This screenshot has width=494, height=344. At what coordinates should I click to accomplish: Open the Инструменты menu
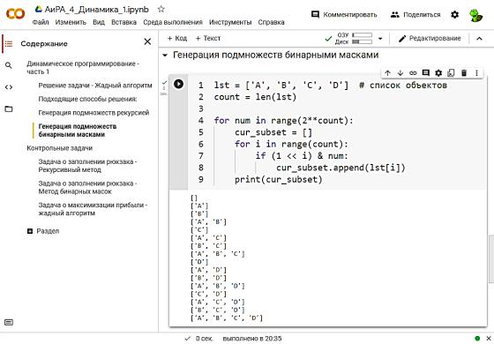point(230,22)
